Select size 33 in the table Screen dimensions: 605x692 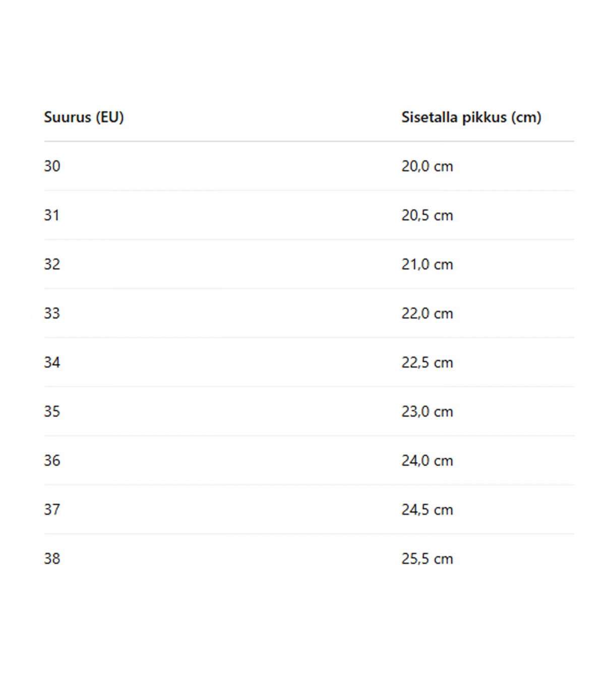click(x=52, y=313)
